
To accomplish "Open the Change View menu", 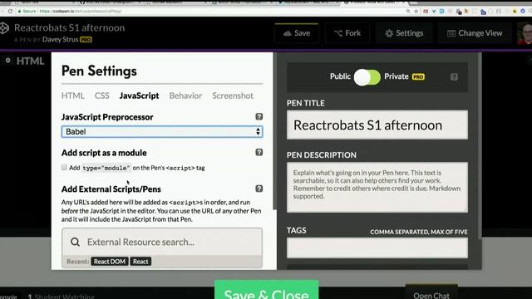I will click(475, 33).
